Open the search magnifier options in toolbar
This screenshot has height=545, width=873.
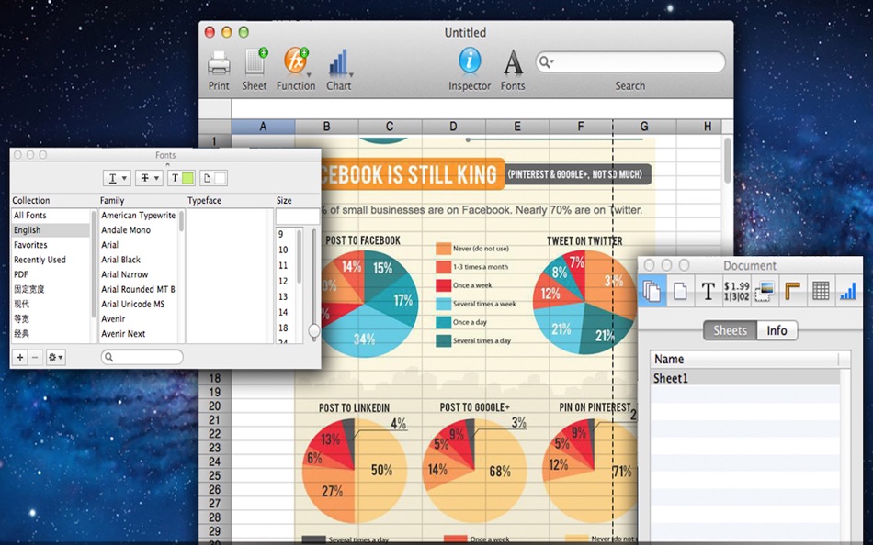[546, 61]
